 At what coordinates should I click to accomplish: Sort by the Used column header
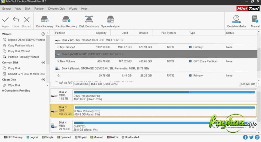[x=121, y=33]
